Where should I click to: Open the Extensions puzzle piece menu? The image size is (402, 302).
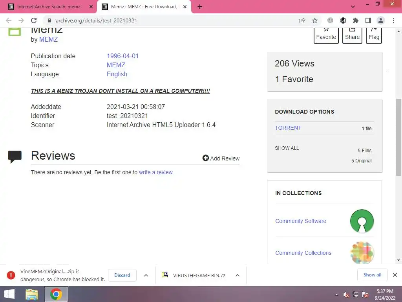point(356,20)
